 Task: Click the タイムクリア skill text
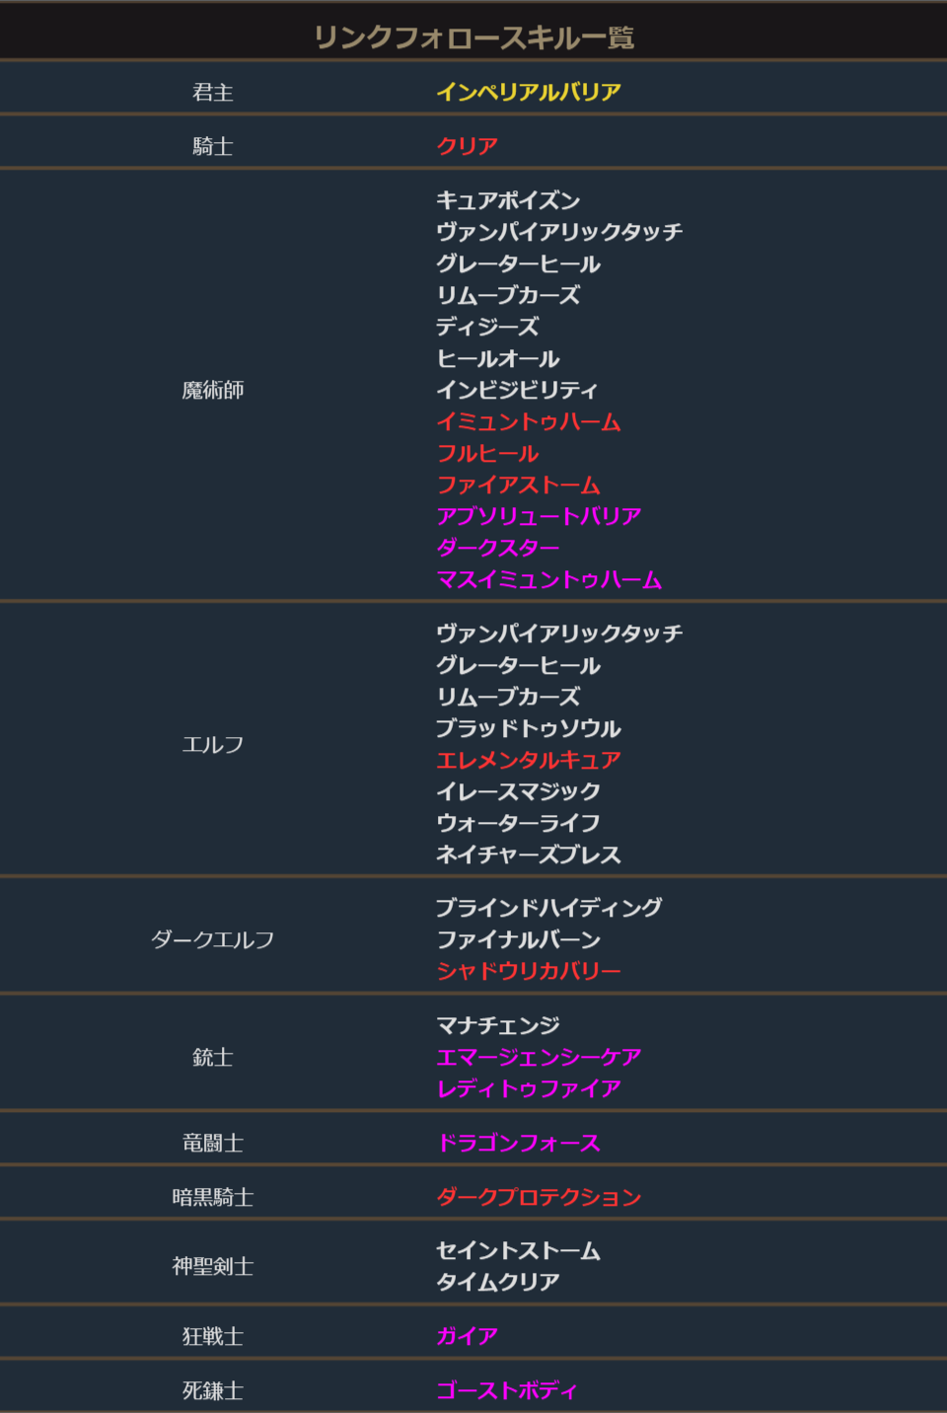(497, 1282)
